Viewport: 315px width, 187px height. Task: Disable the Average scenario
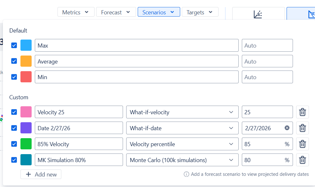pos(14,61)
